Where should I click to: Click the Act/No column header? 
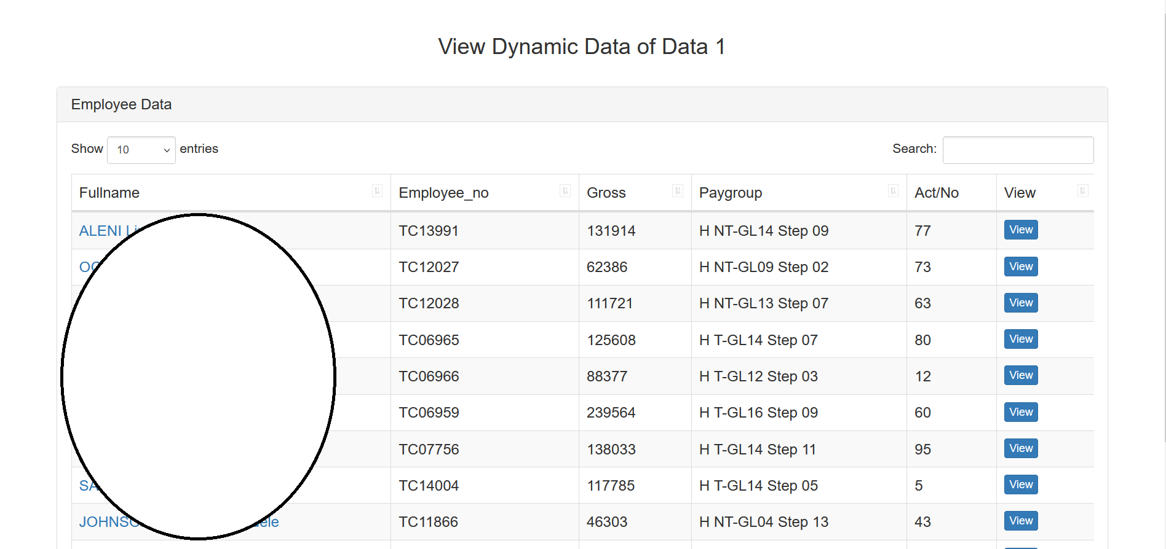[x=936, y=193]
